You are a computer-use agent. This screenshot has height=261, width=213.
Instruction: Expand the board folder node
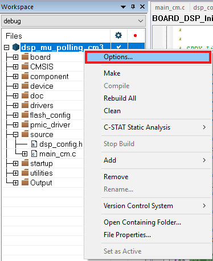coord(15,57)
